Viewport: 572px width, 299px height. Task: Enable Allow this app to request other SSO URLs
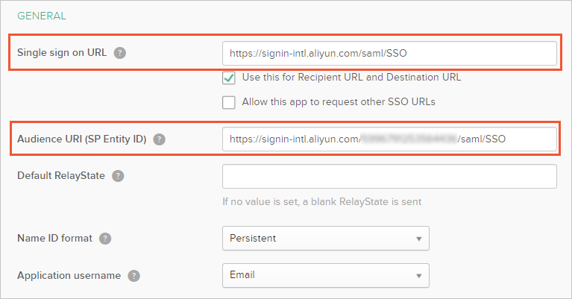click(229, 102)
